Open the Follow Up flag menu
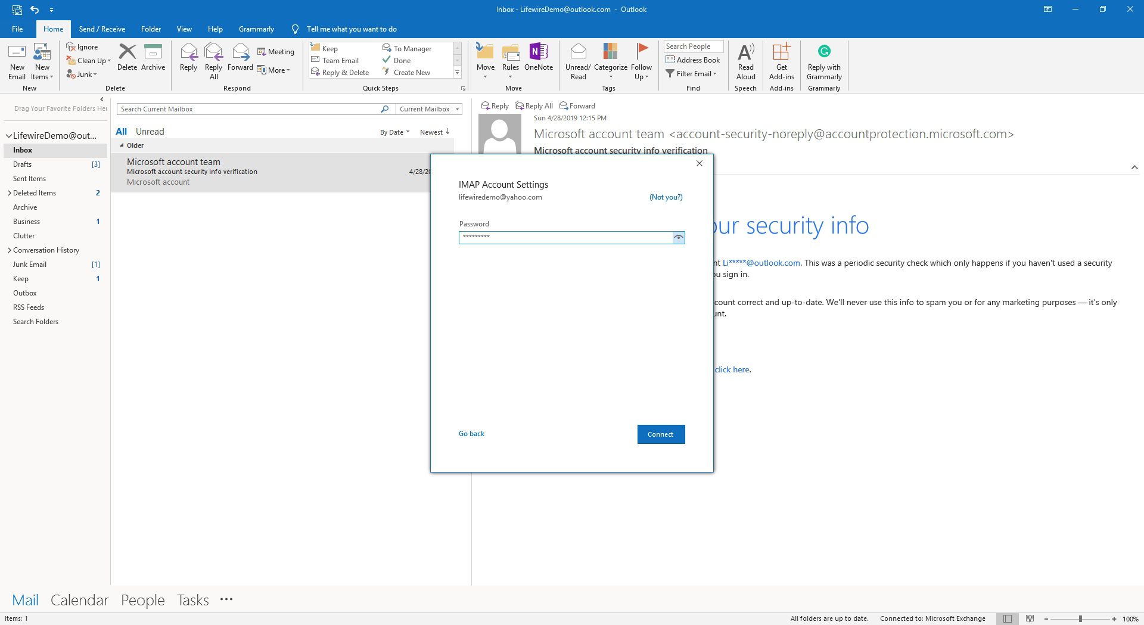The height and width of the screenshot is (625, 1144). point(641,61)
